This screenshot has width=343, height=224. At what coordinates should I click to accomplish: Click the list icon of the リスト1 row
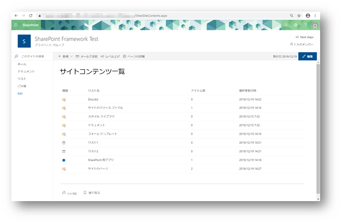[x=64, y=143]
